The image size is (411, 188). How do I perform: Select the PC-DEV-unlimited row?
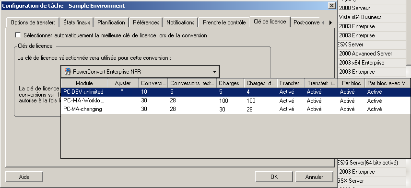point(235,92)
